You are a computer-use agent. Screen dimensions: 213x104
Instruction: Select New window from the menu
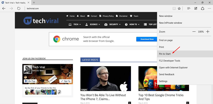(x=185, y=16)
